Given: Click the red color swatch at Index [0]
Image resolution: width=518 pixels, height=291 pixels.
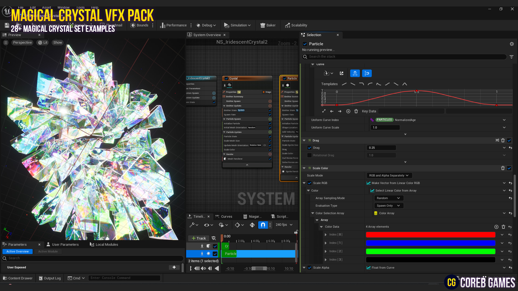Looking at the screenshot, I should (x=430, y=234).
